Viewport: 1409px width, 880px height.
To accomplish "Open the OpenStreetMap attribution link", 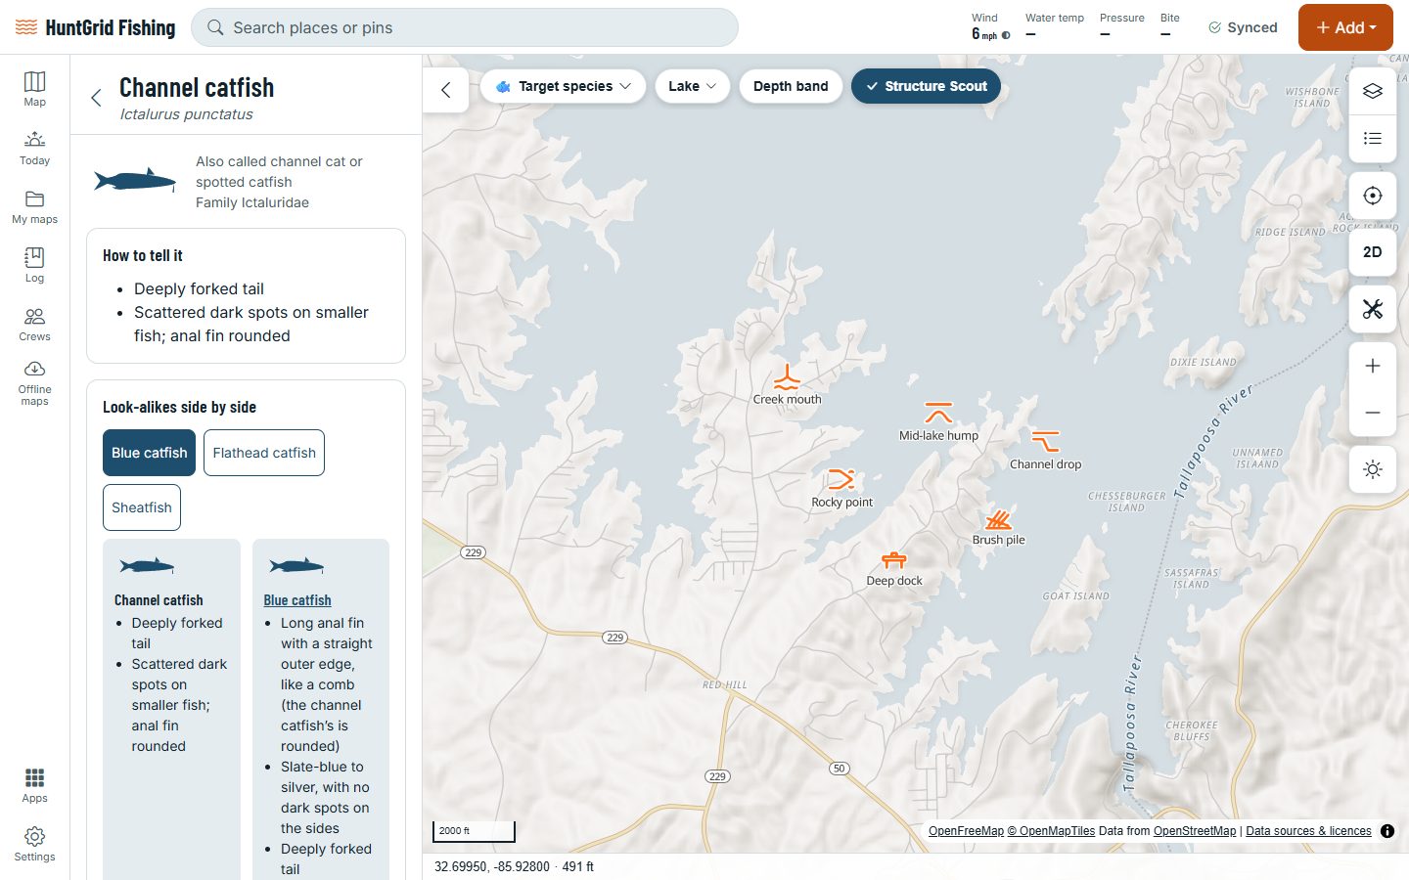I will 1195,831.
